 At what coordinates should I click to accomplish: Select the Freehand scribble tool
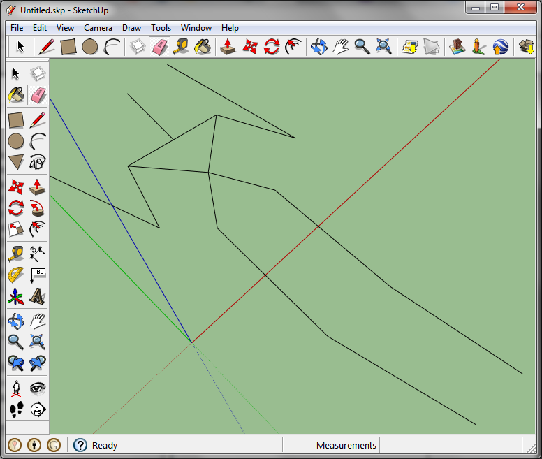click(x=37, y=162)
